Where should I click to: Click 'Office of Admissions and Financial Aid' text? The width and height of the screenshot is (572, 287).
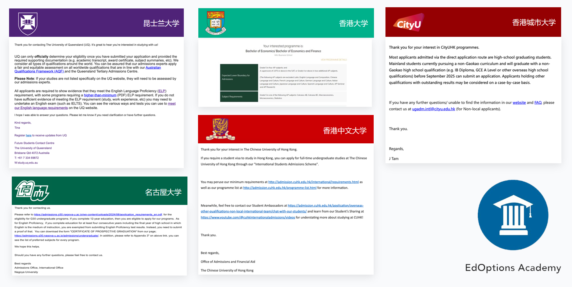(228, 262)
